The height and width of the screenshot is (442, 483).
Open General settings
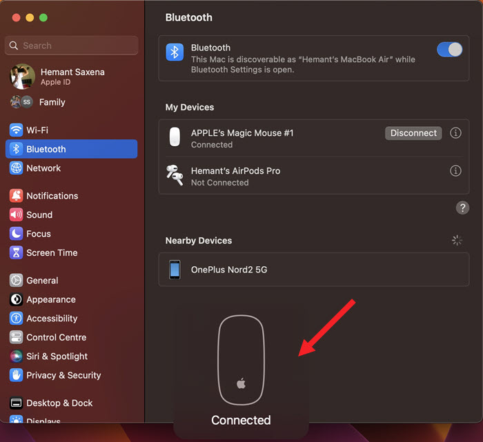coord(42,281)
